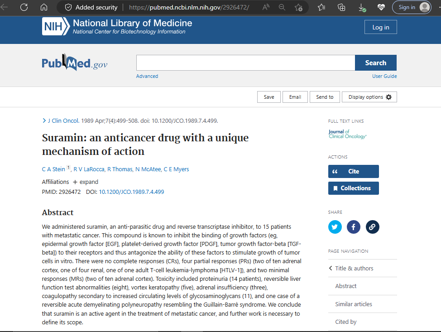Jump to Similar articles section

coord(354,304)
